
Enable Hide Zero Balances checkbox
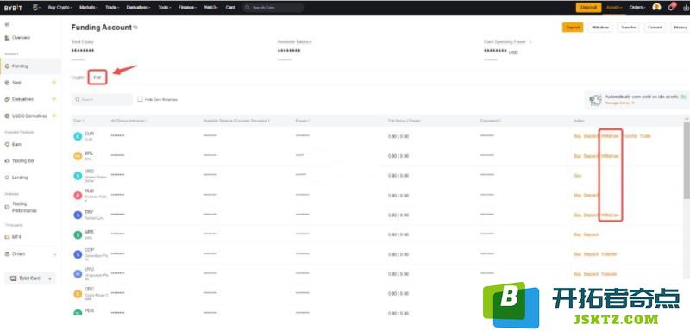(x=140, y=99)
